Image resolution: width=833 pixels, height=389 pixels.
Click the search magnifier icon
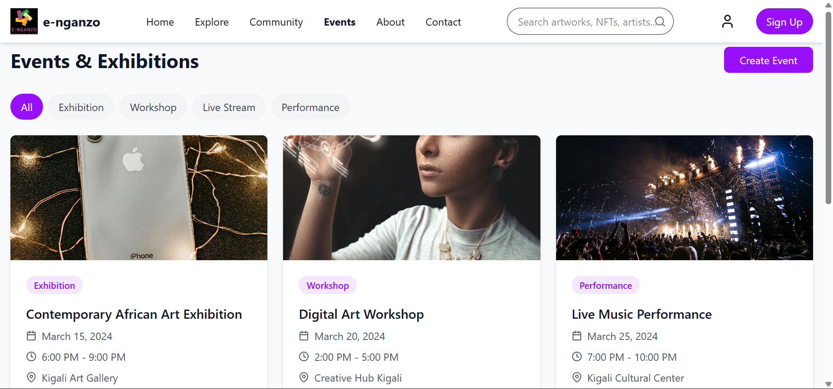point(660,22)
